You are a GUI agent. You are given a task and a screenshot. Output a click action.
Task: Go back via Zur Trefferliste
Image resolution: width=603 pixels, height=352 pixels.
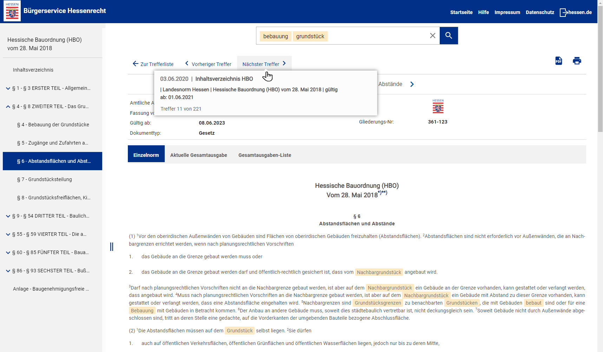pyautogui.click(x=153, y=64)
